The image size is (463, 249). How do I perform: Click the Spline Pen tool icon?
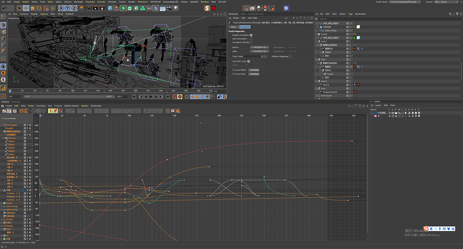click(117, 8)
